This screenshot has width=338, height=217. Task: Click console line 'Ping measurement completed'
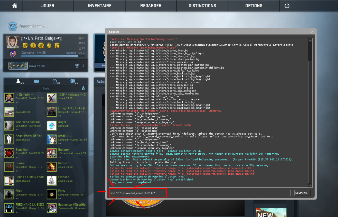point(130,182)
